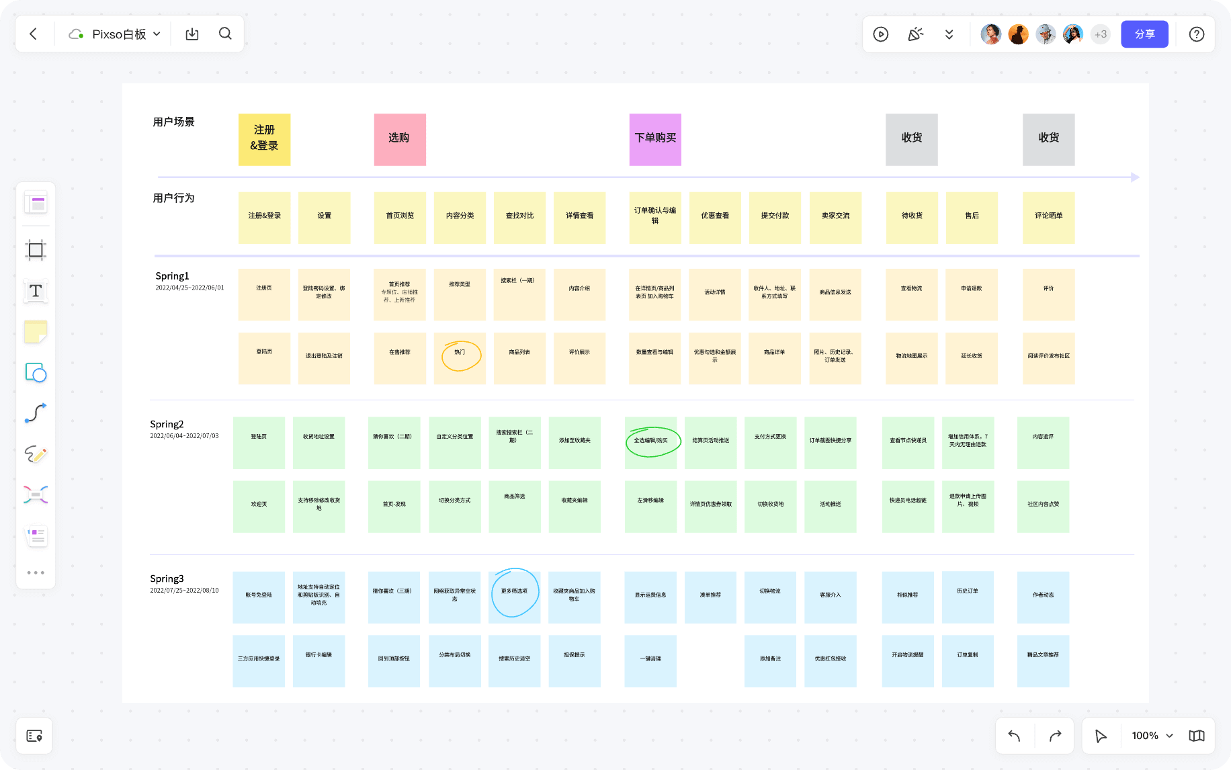
Task: Select the Text tool
Action: (36, 291)
